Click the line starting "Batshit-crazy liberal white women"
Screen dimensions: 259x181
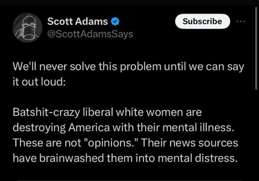coord(107,112)
